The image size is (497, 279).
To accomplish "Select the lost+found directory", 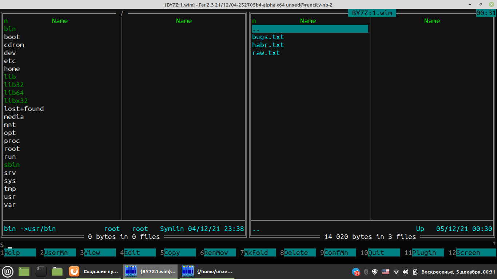I will [24, 109].
